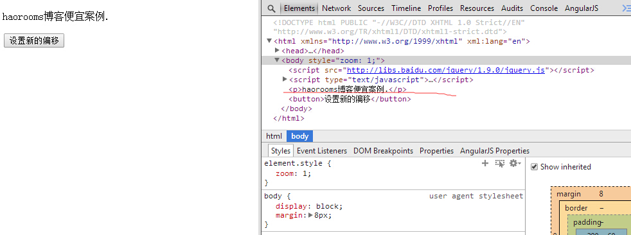Open the Event Listeners sidebar tab
The width and height of the screenshot is (631, 235).
[x=321, y=150]
